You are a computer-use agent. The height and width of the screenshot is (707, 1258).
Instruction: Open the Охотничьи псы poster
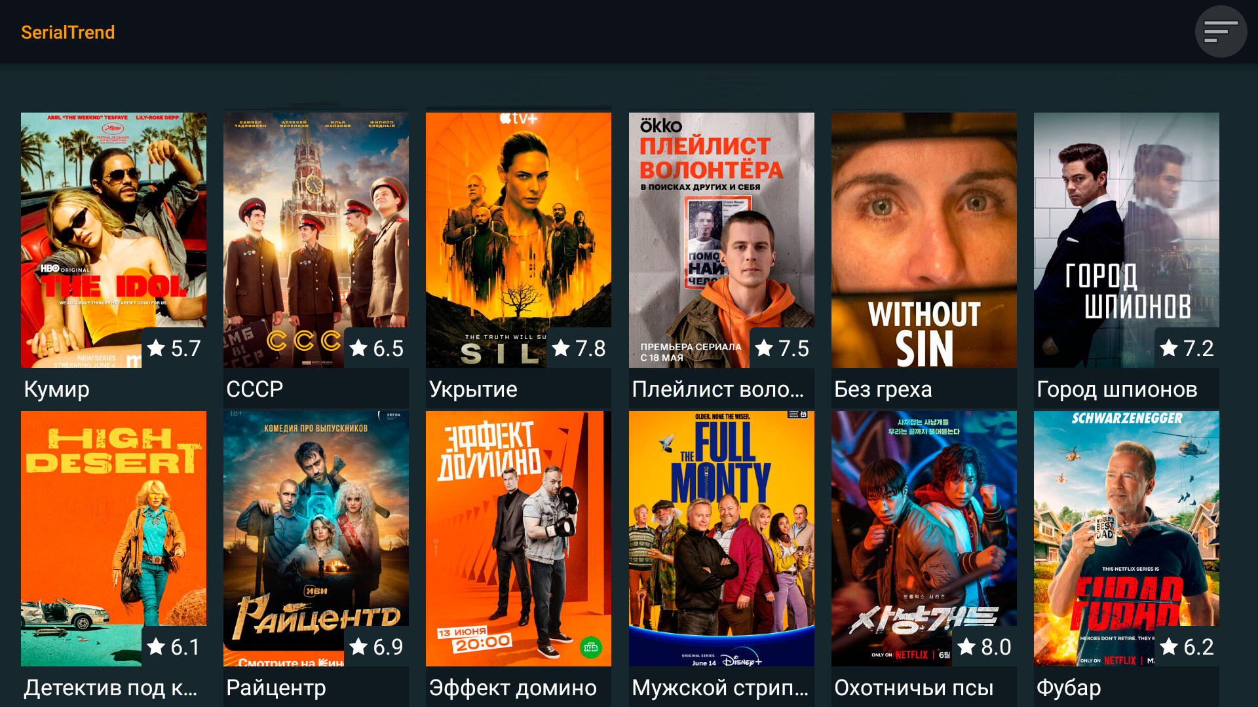pyautogui.click(x=924, y=538)
